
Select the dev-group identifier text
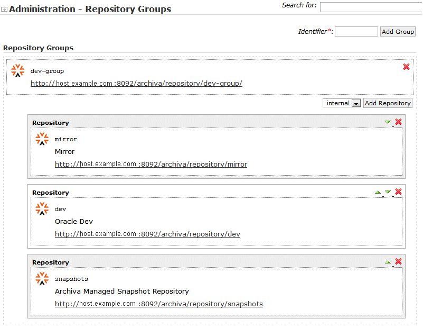[47, 71]
